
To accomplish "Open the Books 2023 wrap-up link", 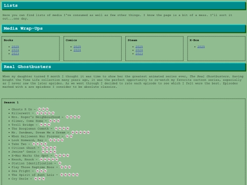I will 15,53.
